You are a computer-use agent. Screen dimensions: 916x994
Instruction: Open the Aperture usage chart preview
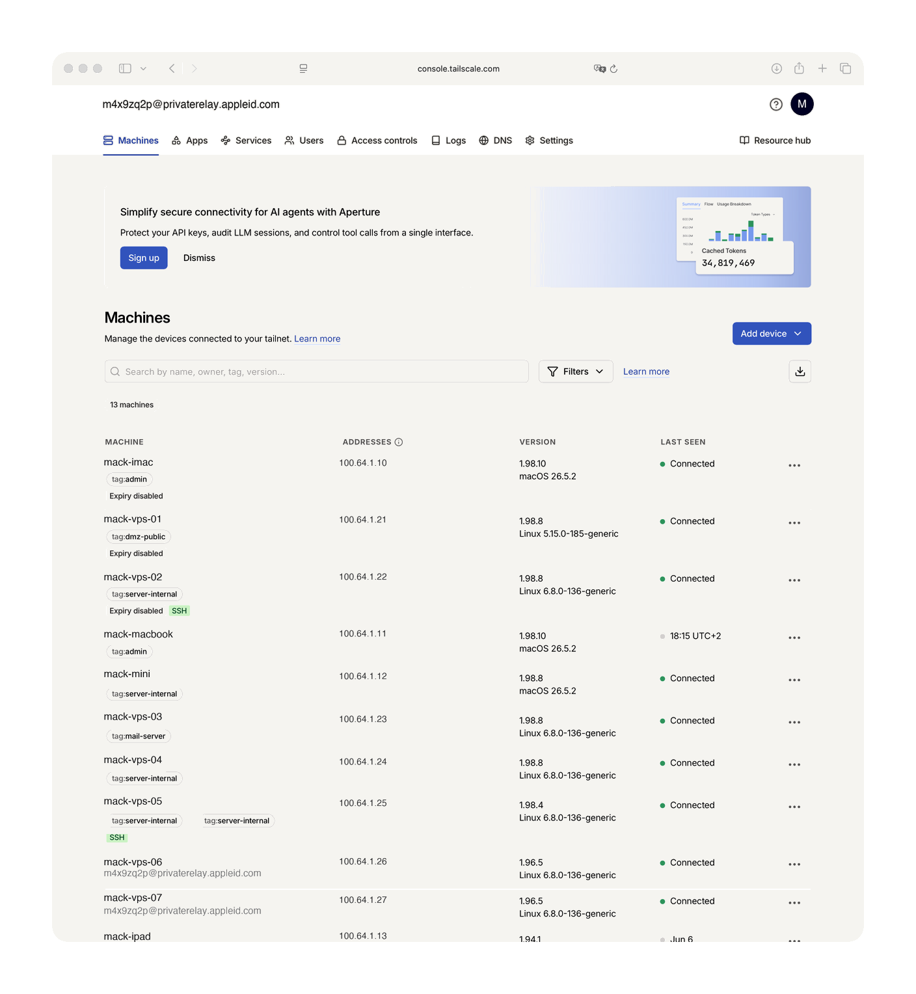click(735, 236)
